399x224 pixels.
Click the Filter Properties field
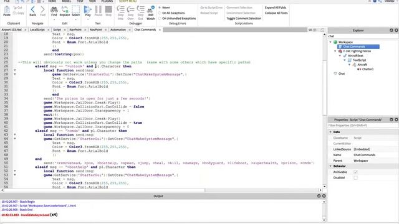pyautogui.click(x=363, y=126)
